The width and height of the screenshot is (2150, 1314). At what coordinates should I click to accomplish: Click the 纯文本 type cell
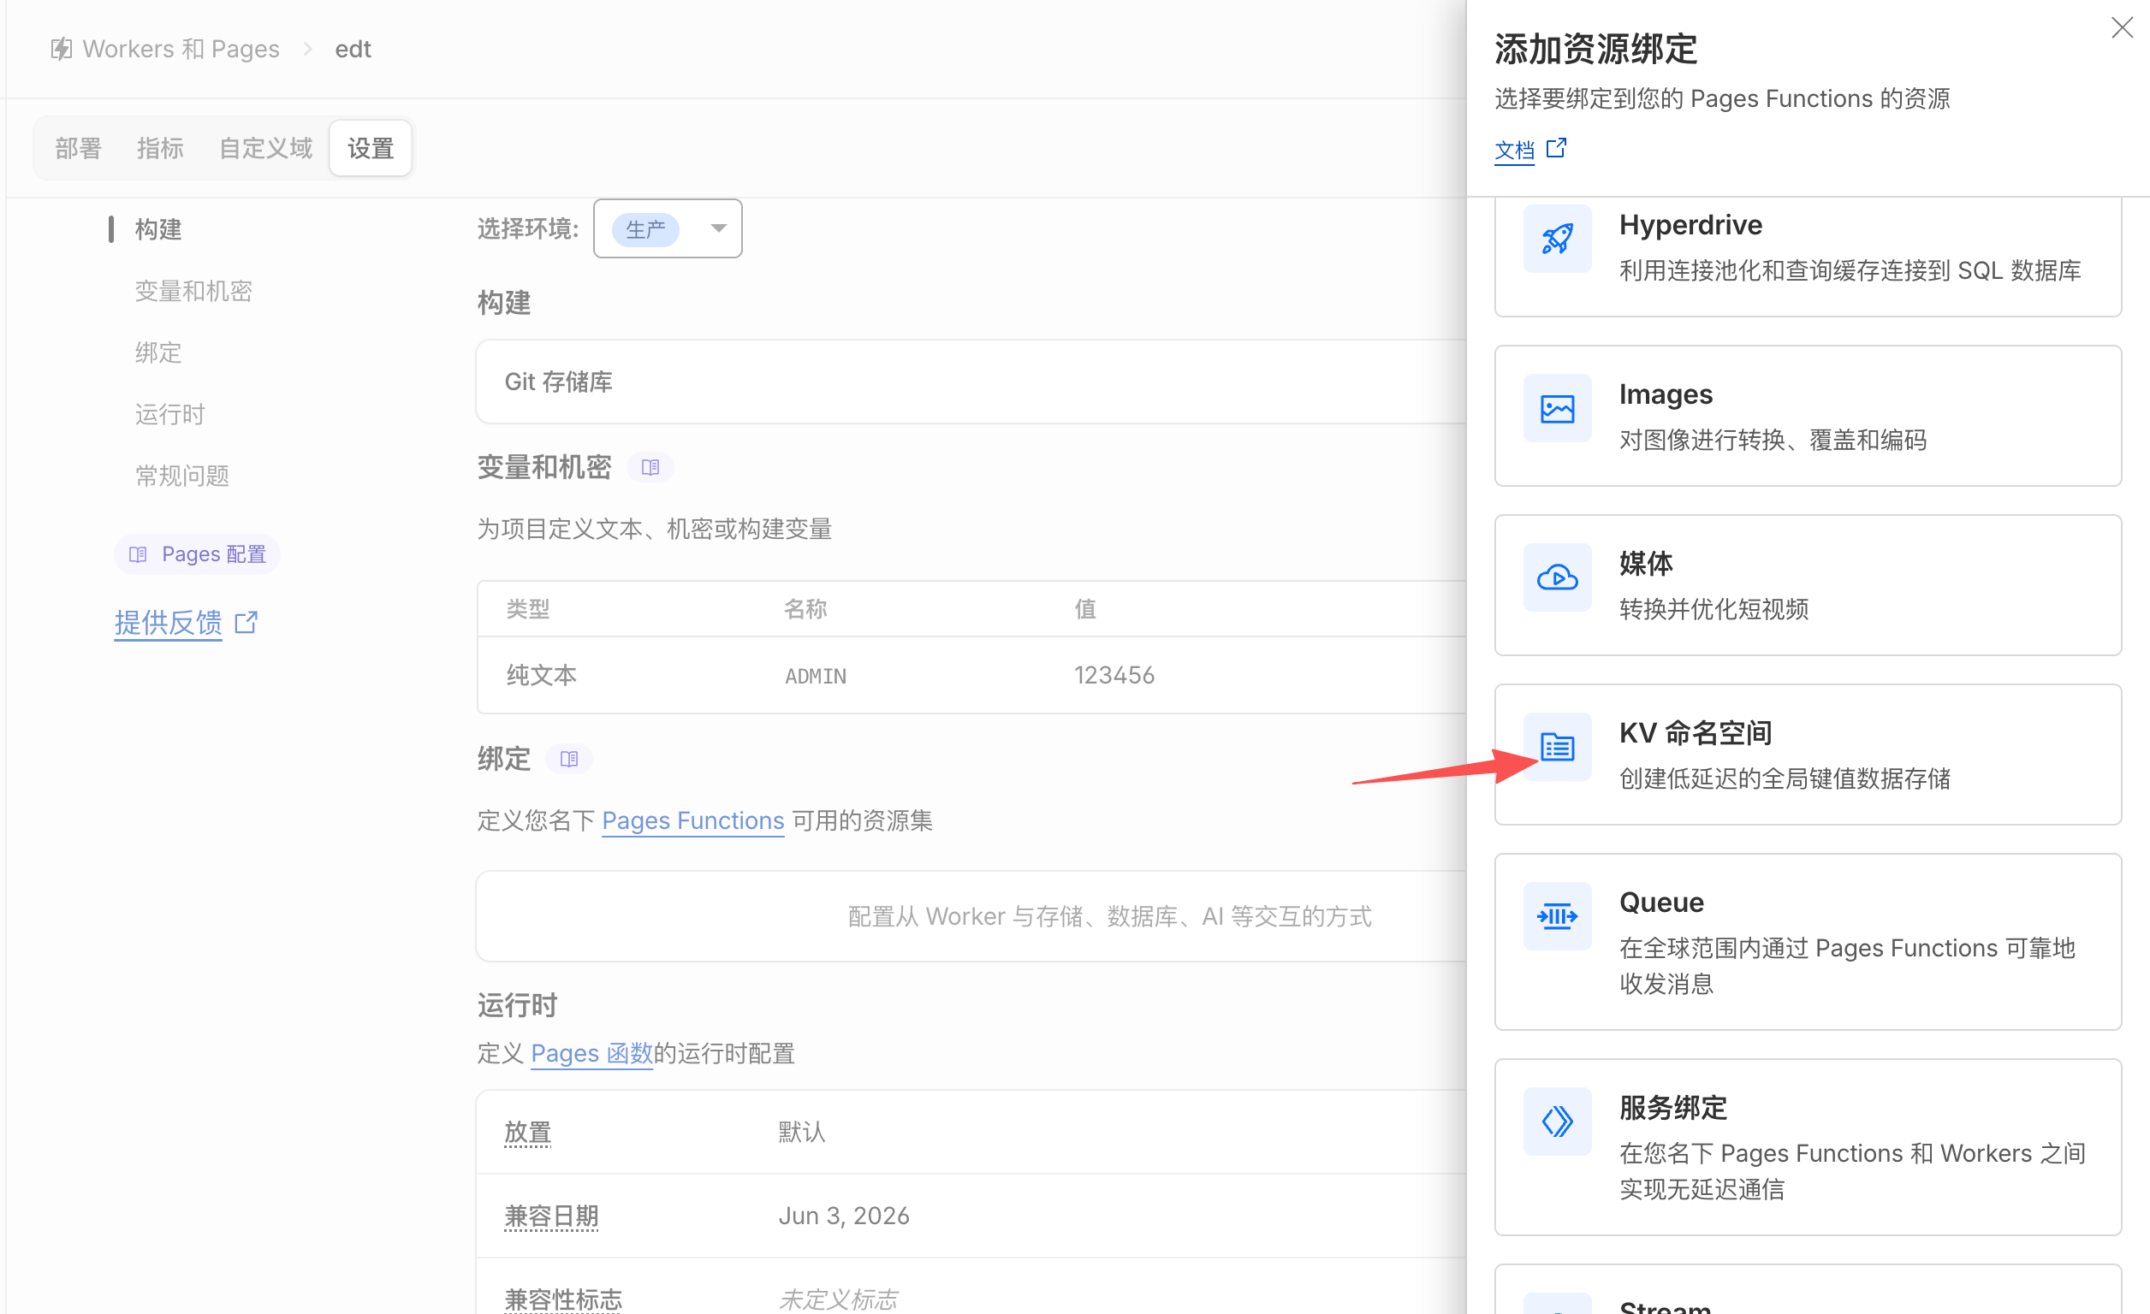click(x=542, y=675)
